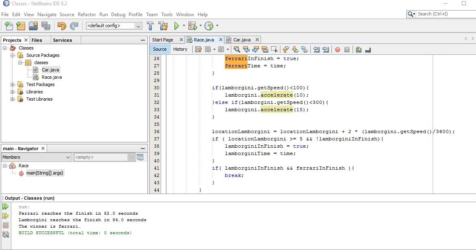The height and width of the screenshot is (250, 476).
Task: Collapse the Source Packages tree node
Action: coord(13,55)
